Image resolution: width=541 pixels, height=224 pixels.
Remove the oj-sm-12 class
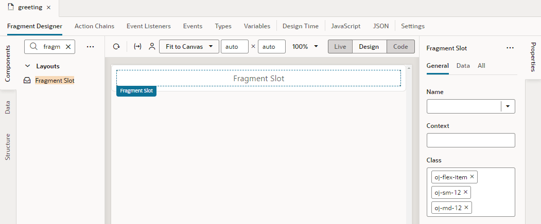465,192
